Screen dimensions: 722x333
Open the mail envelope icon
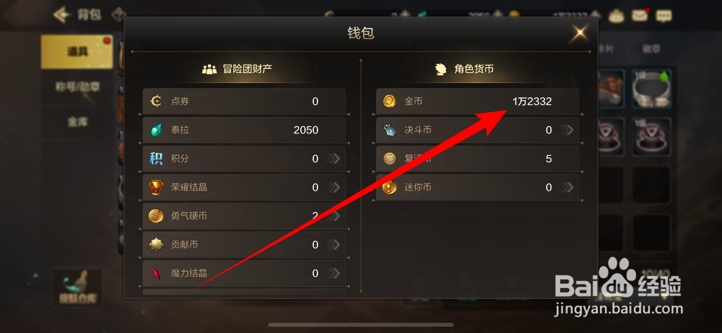pyautogui.click(x=639, y=15)
